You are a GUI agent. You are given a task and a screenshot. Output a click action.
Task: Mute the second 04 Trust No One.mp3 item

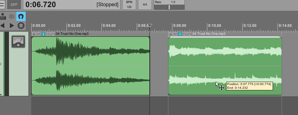(175, 34)
